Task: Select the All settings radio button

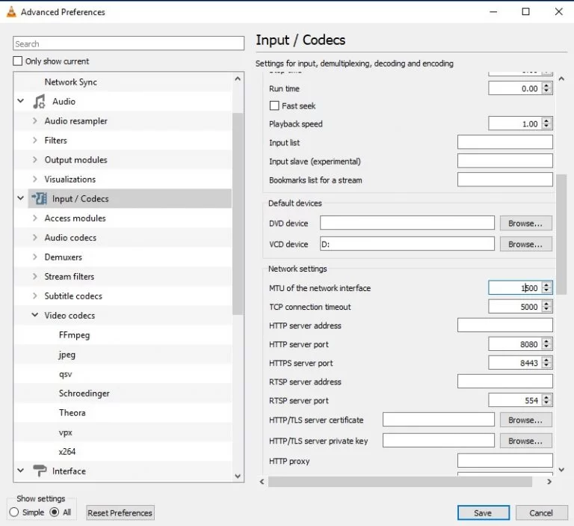Action: click(54, 513)
